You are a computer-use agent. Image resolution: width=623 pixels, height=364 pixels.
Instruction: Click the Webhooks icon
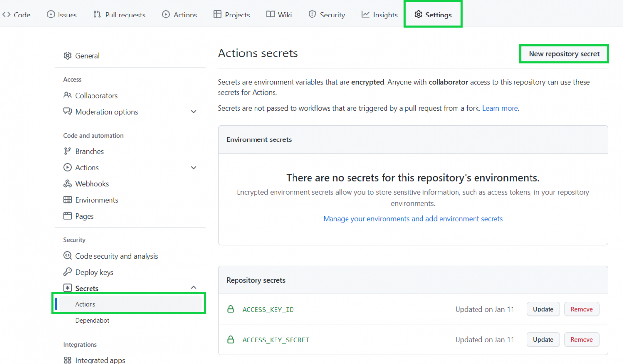pos(68,184)
